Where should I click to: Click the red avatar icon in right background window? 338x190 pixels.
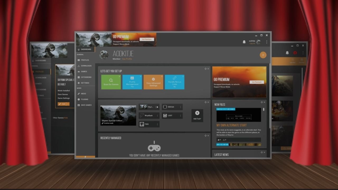coord(295,53)
